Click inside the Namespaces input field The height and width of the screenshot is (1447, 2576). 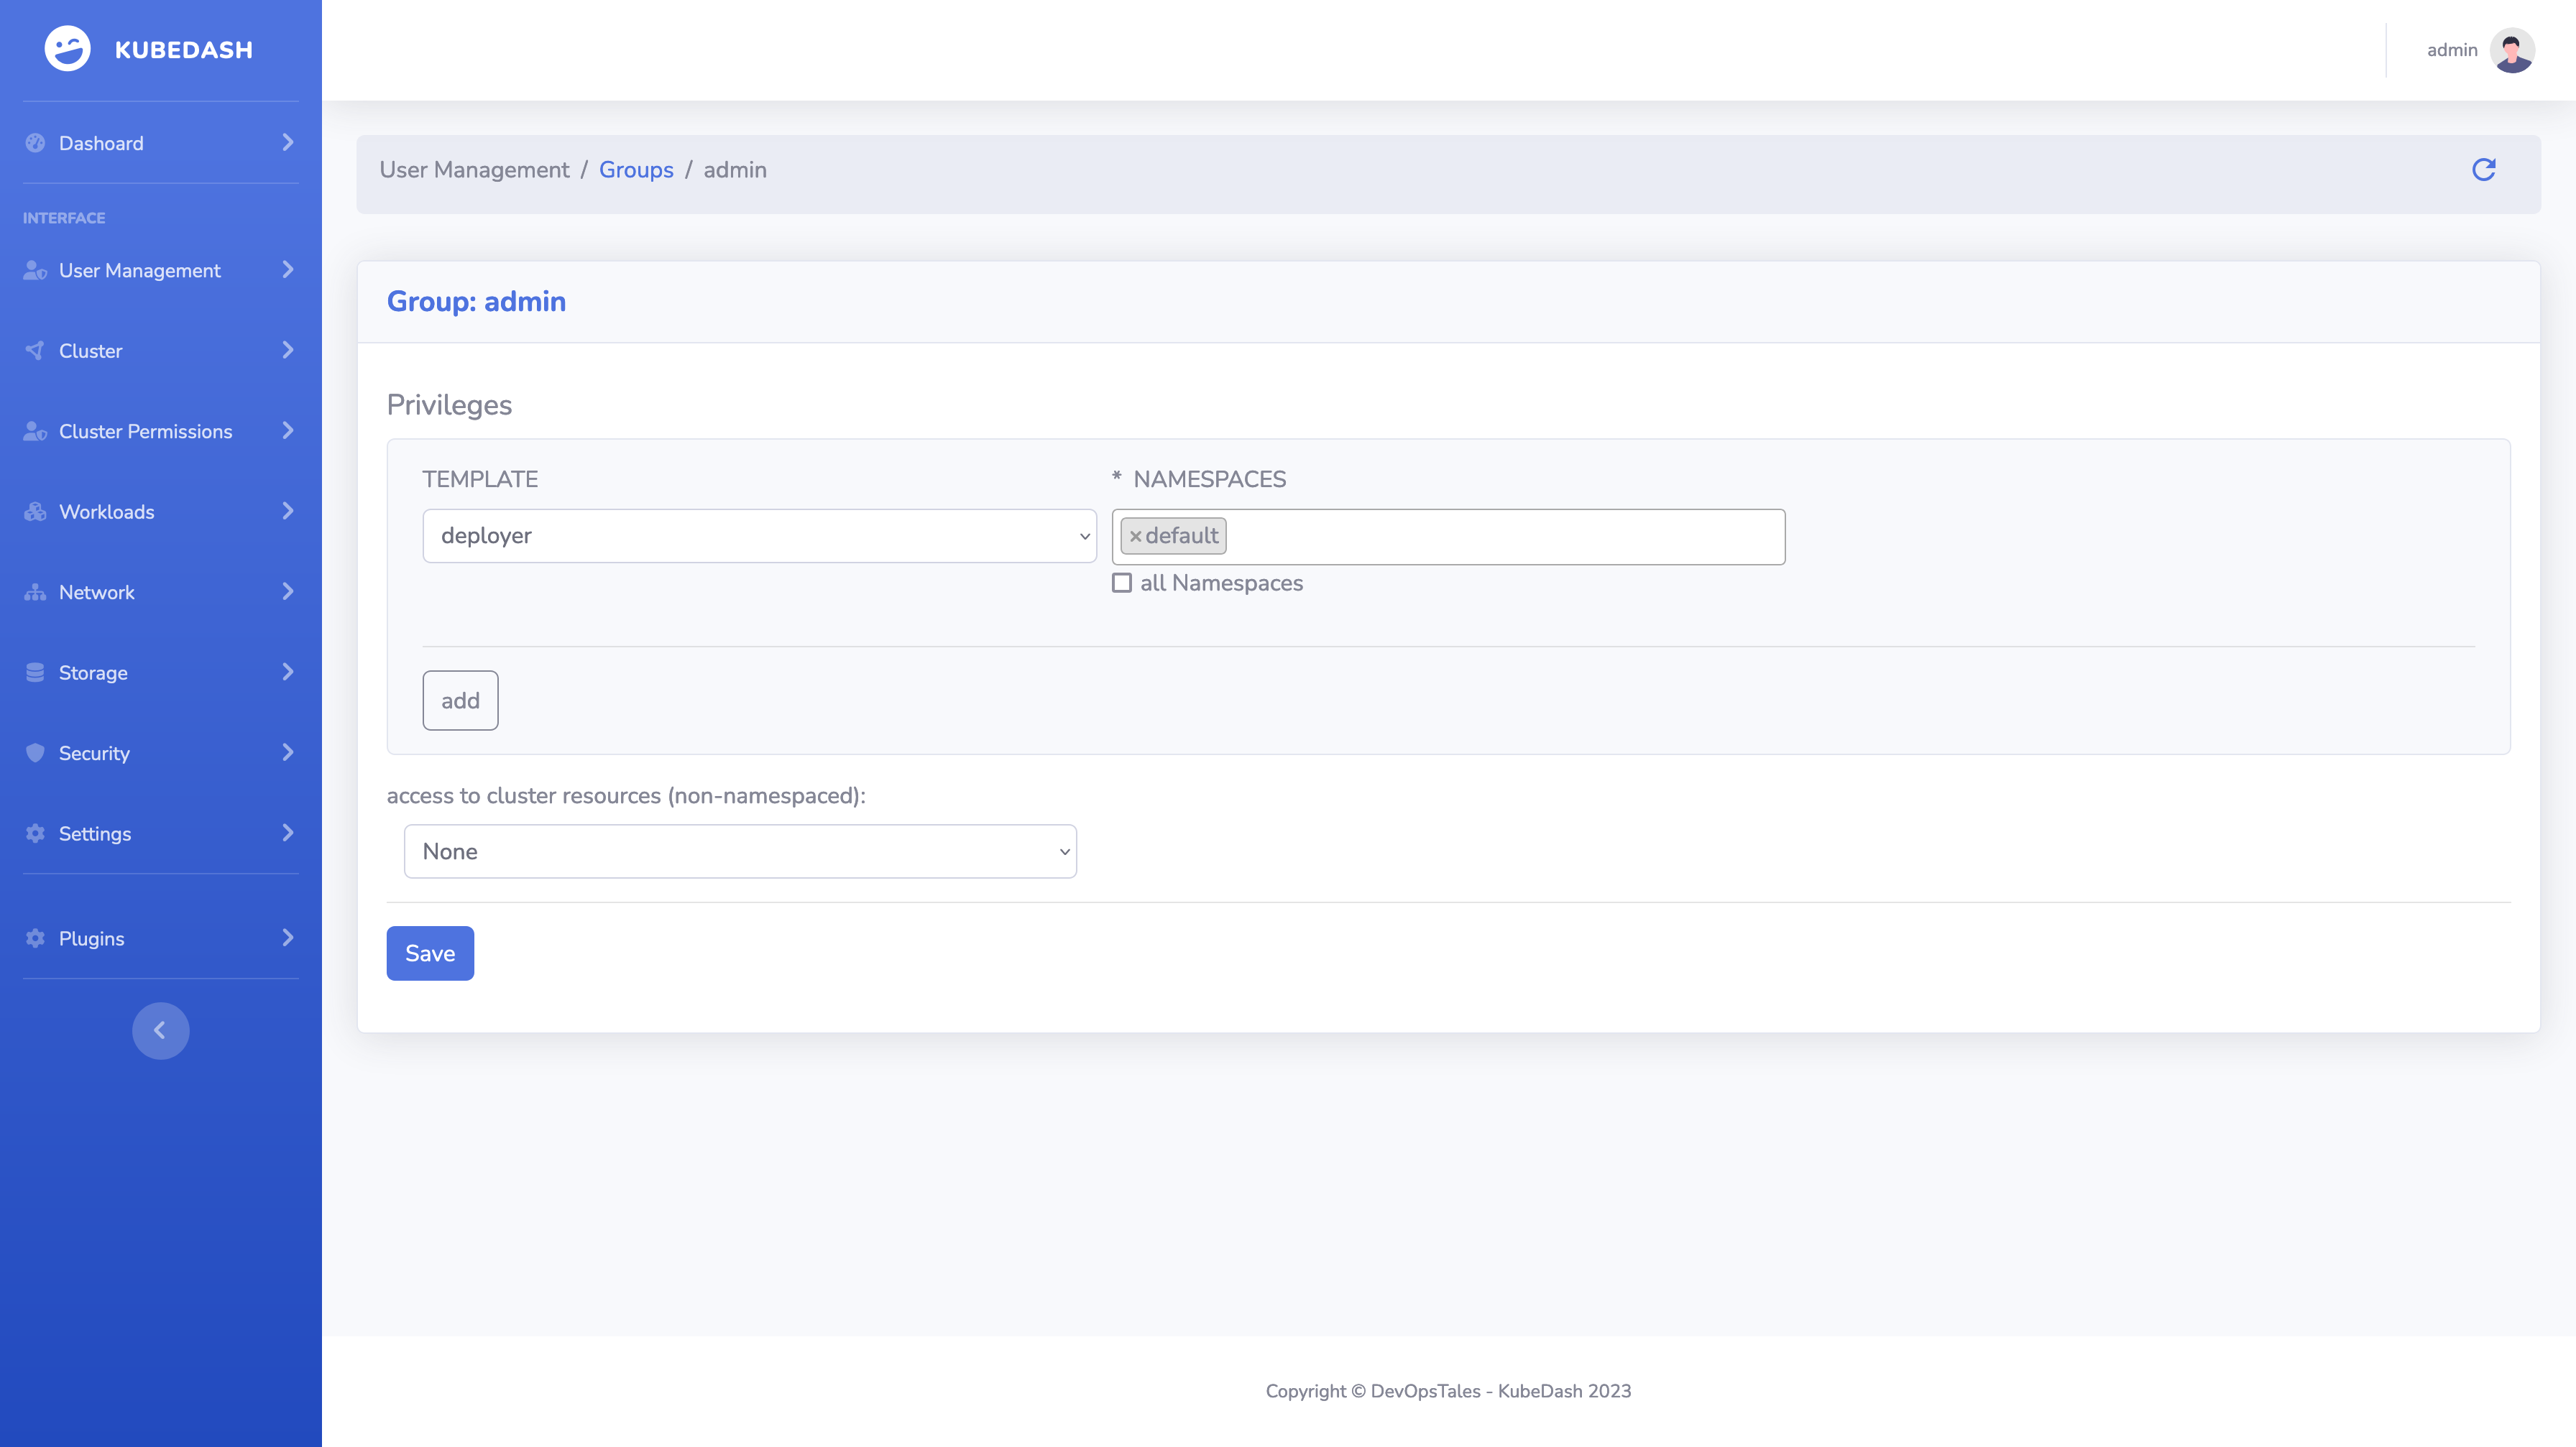[1500, 537]
